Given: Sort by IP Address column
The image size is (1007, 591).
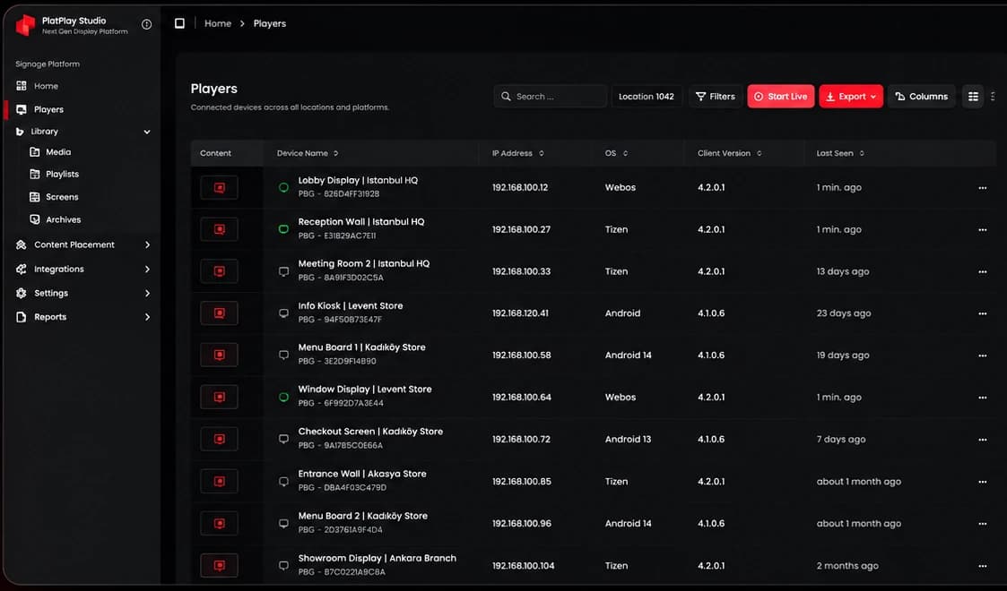Looking at the screenshot, I should tap(518, 153).
